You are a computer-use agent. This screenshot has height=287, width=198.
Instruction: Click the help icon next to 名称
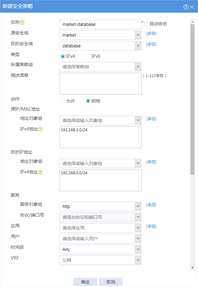tap(22, 22)
